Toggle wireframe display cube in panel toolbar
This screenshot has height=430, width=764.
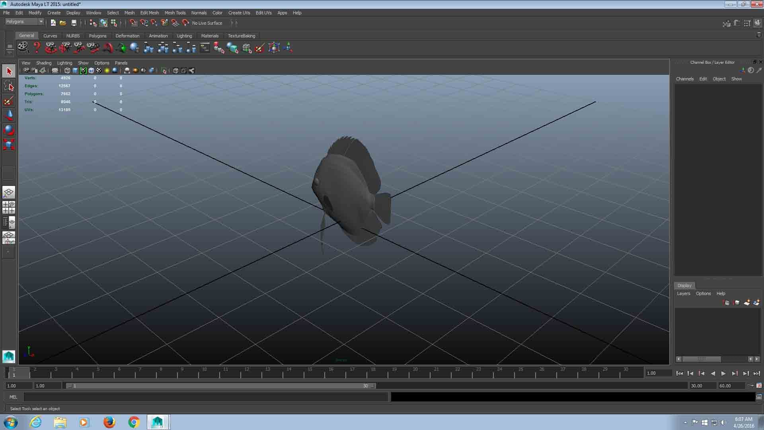pyautogui.click(x=67, y=70)
